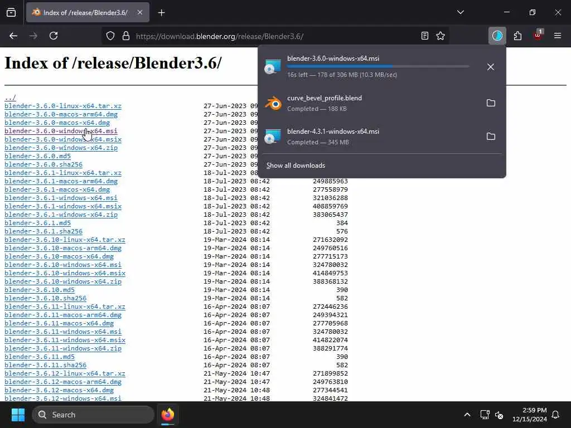The image size is (571, 428).
Task: Show blender-4.3.1-windows-x64.msi in folder
Action: [491, 137]
